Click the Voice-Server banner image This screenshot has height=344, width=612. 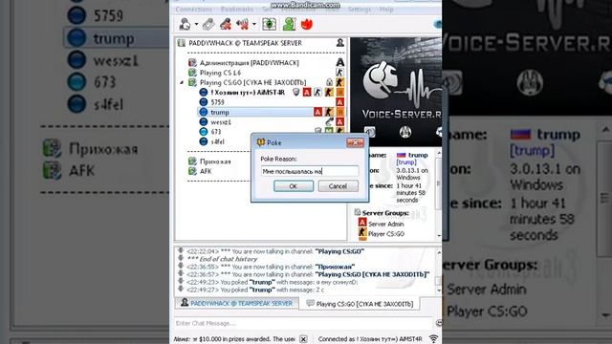396,92
